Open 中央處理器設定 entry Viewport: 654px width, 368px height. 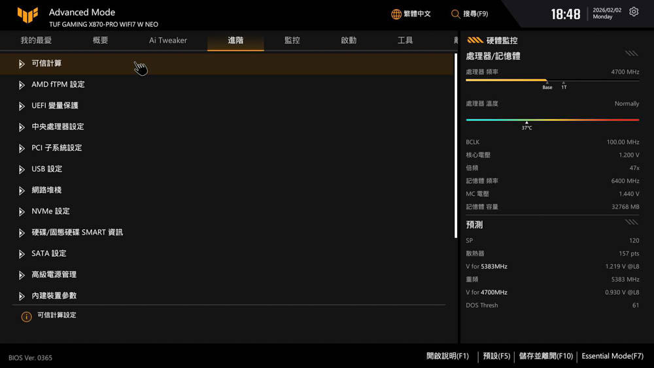pos(58,127)
